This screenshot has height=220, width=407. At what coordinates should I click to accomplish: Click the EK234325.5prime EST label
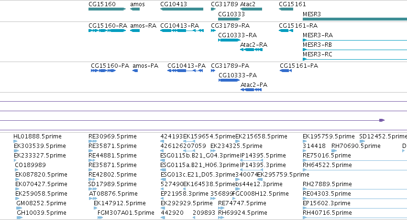coord(236,146)
